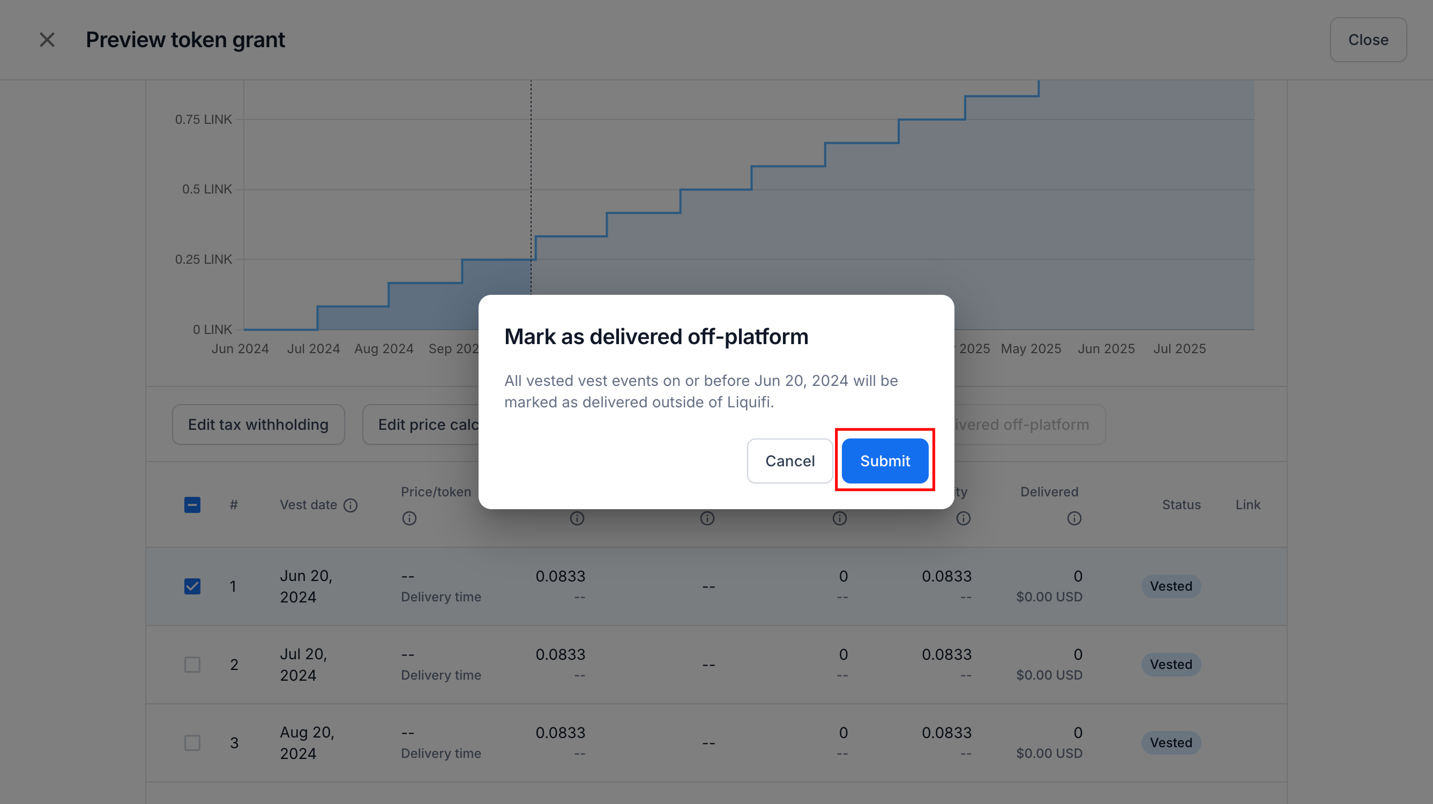Click the info icon under Delivered column
Viewport: 1433px width, 804px height.
(1074, 518)
